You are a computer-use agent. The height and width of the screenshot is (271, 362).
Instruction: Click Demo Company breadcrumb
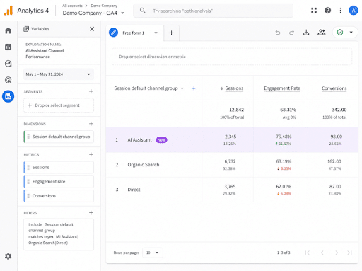tap(104, 6)
